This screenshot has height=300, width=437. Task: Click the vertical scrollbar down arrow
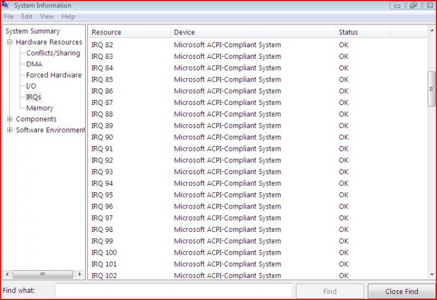click(432, 274)
